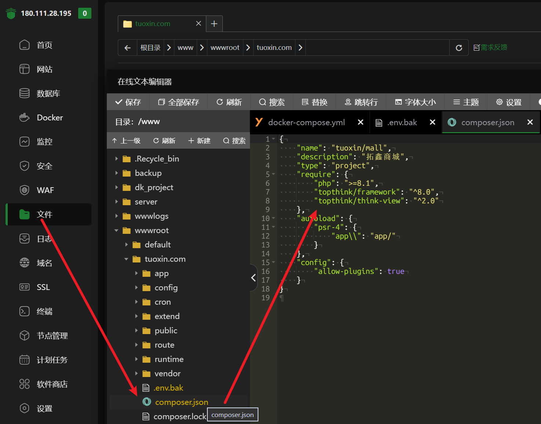This screenshot has width=541, height=424.
Task: Open the WAF globe-shield icon
Action: pyautogui.click(x=25, y=190)
